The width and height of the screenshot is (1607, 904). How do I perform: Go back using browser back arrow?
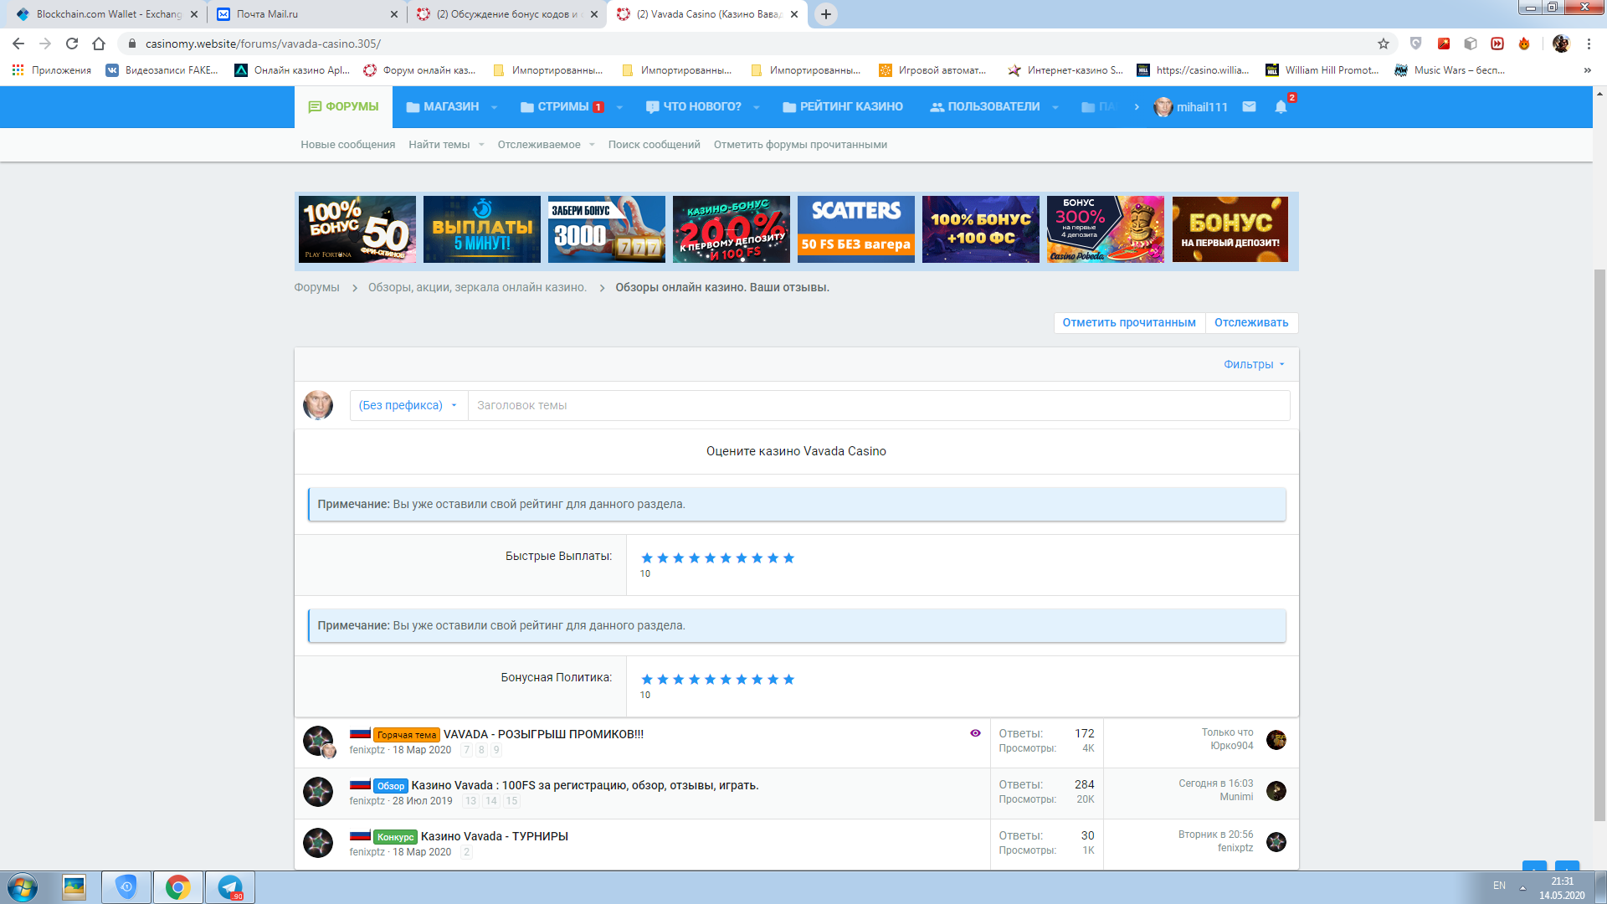[18, 44]
